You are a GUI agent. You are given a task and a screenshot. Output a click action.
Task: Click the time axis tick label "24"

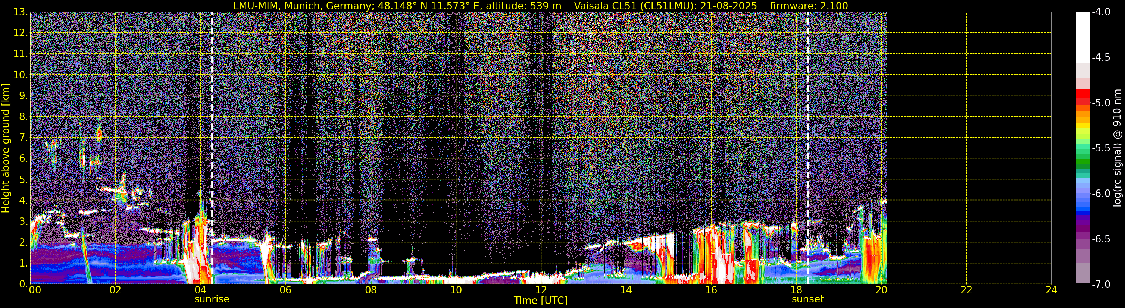click(1051, 290)
